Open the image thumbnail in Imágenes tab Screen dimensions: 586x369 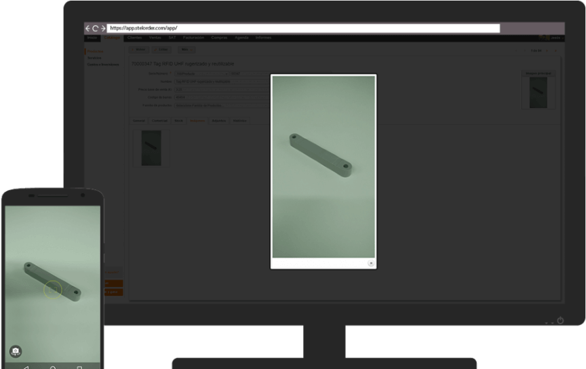[x=151, y=148]
